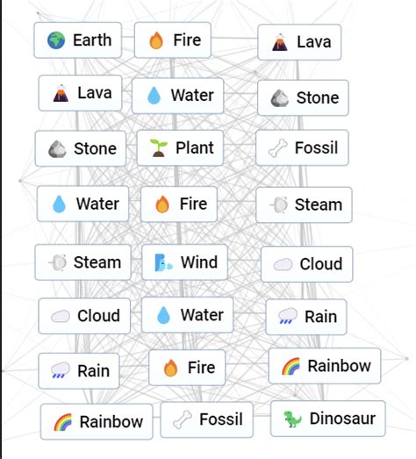Screen dimensions: 416x459
Task: Click the Wind blowing face icon
Action: [163, 262]
